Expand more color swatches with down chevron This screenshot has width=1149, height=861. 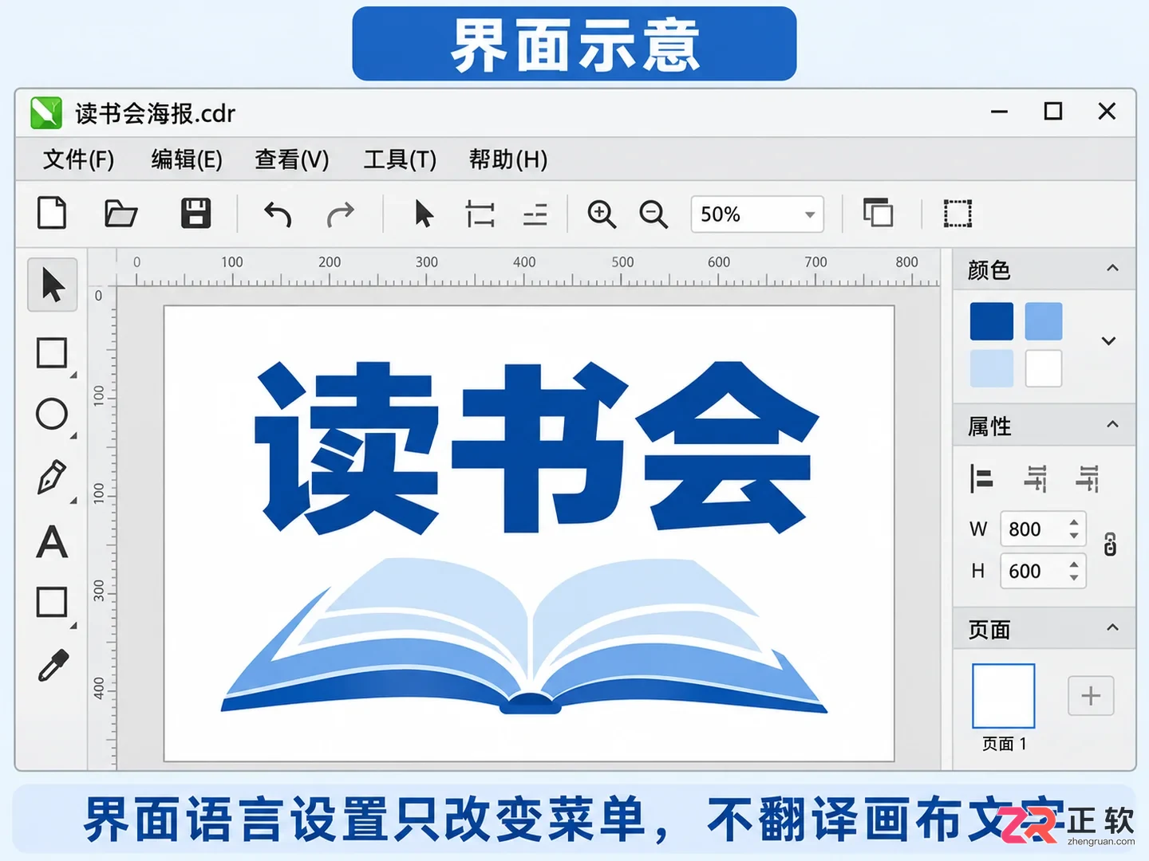(1108, 341)
